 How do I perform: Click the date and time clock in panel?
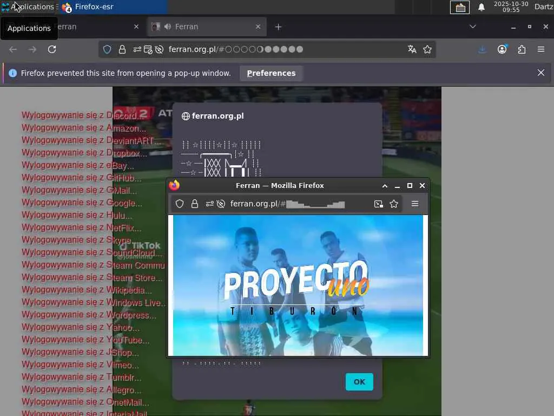pos(511,7)
